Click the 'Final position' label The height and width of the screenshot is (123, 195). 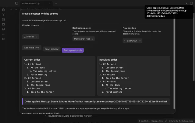[x=129, y=28]
